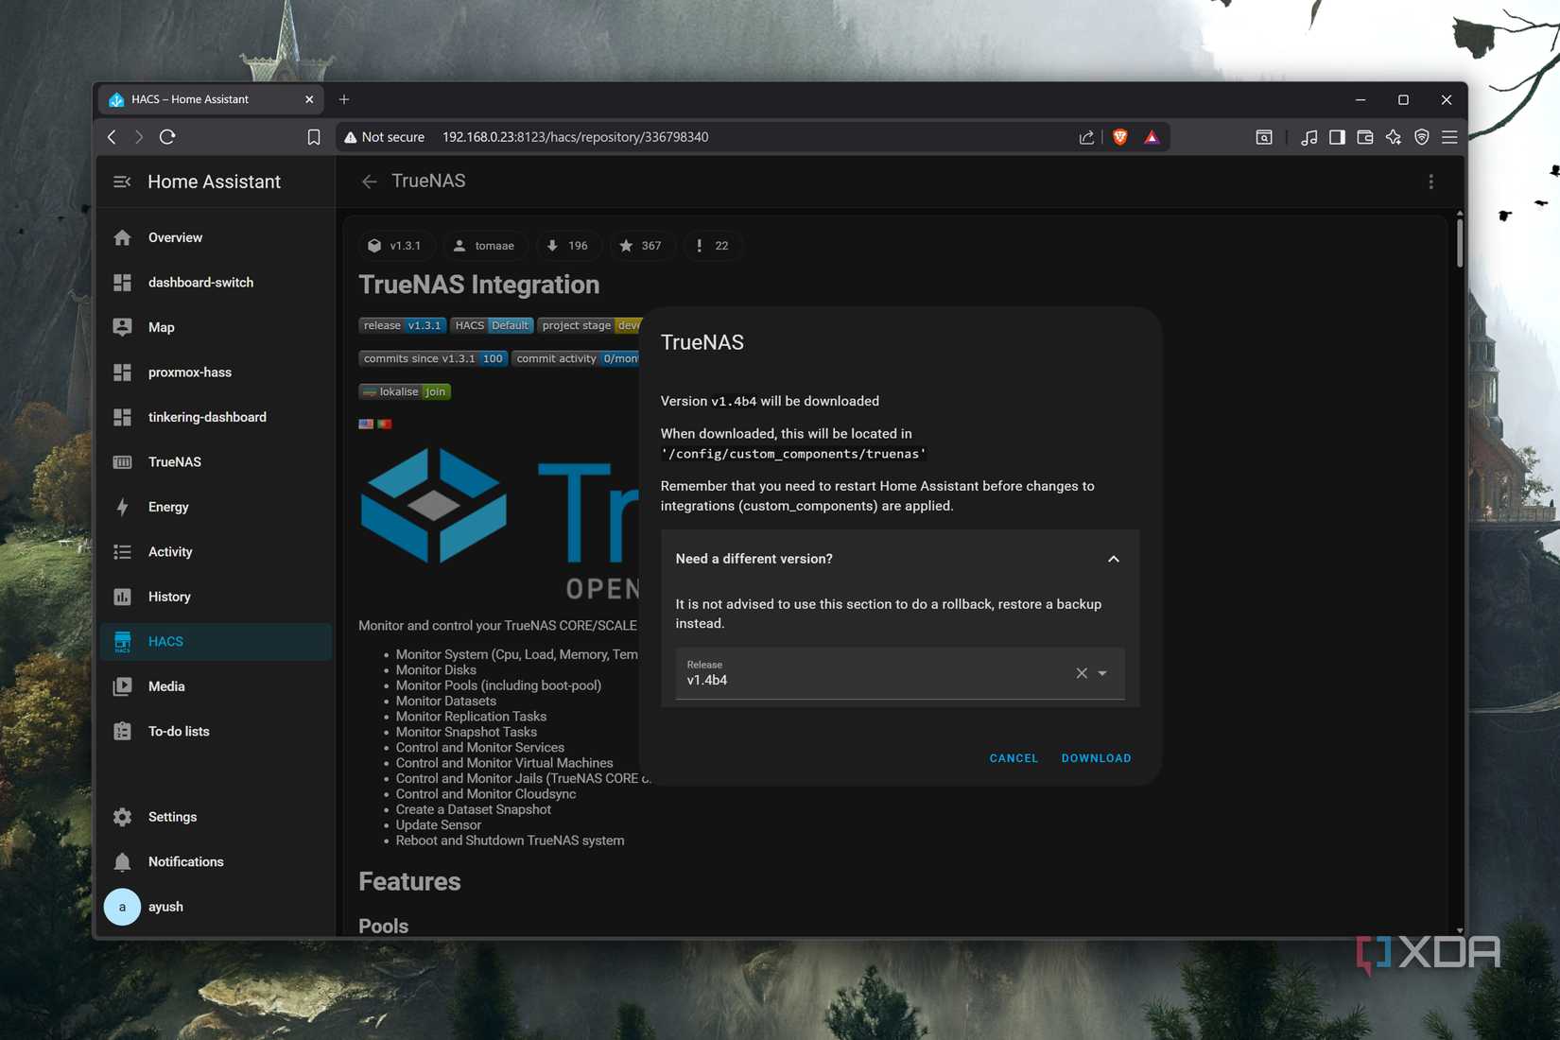1560x1040 pixels.
Task: Open the Release version dropdown arrow
Action: point(1102,673)
